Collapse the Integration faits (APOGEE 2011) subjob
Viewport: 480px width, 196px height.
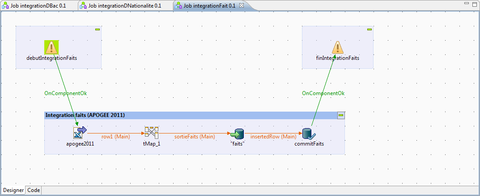click(x=341, y=115)
